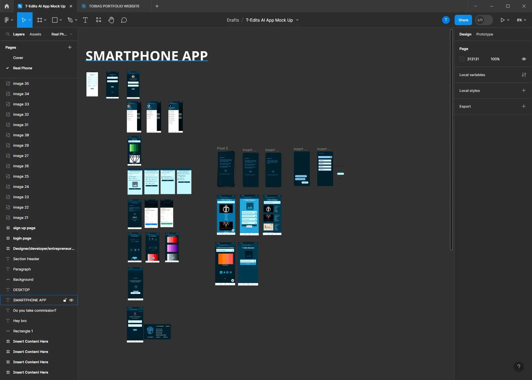Open the Figma main menu icon
This screenshot has width=532, height=380.
(6, 20)
